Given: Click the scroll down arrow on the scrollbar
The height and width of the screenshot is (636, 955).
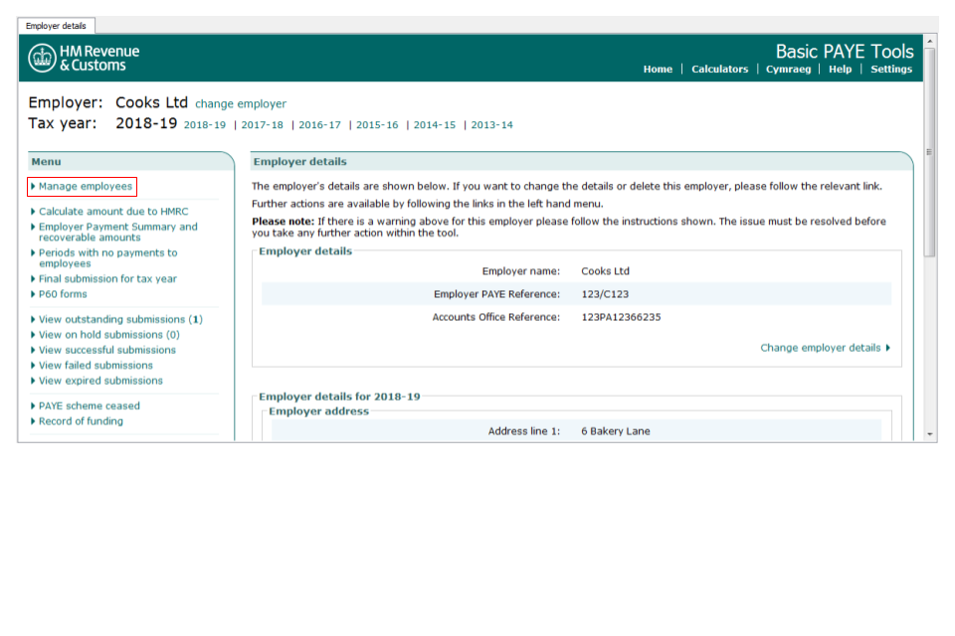Looking at the screenshot, I should click(930, 434).
